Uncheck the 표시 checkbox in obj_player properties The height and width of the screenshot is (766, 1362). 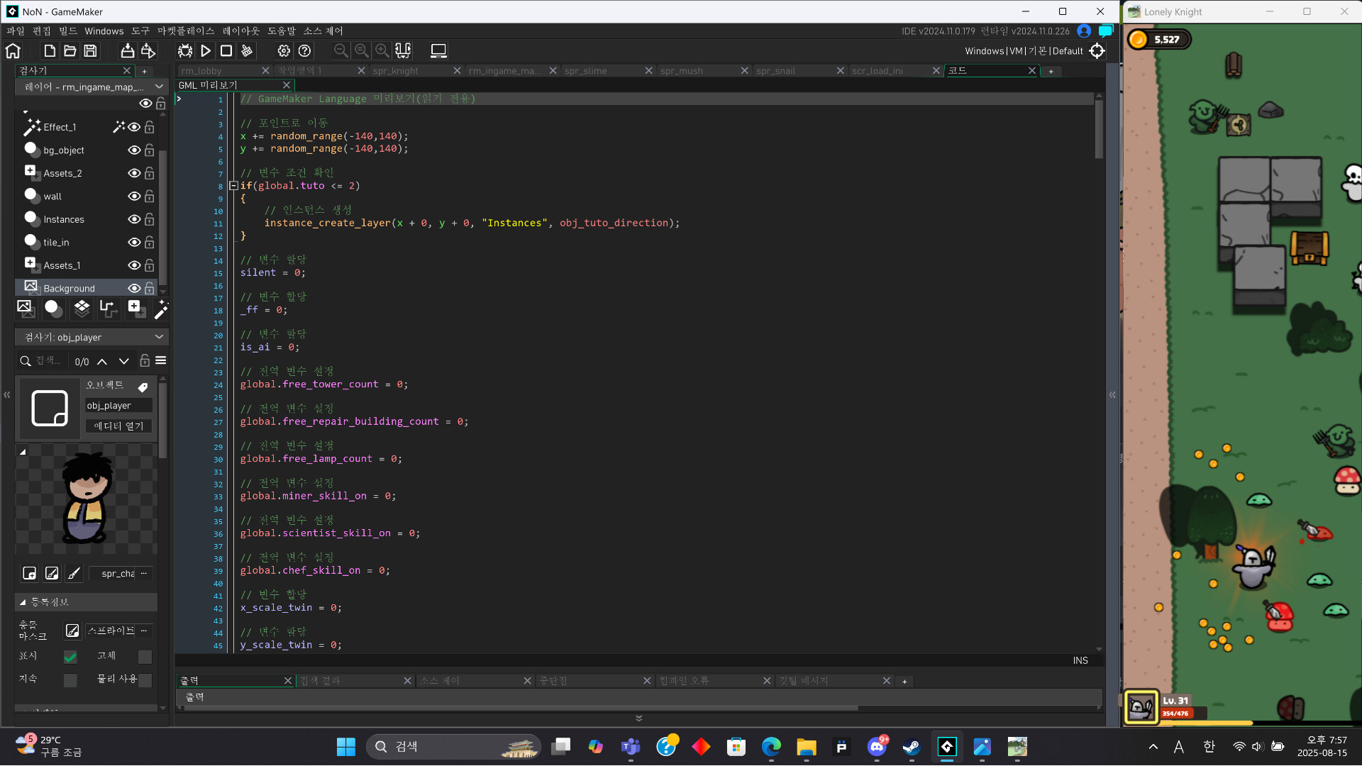70,657
